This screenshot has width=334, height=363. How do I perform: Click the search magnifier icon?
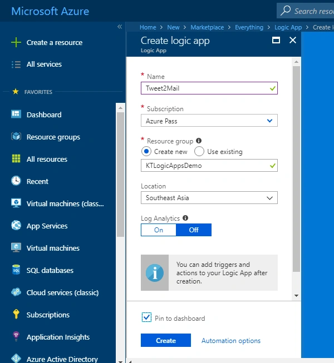coord(286,11)
